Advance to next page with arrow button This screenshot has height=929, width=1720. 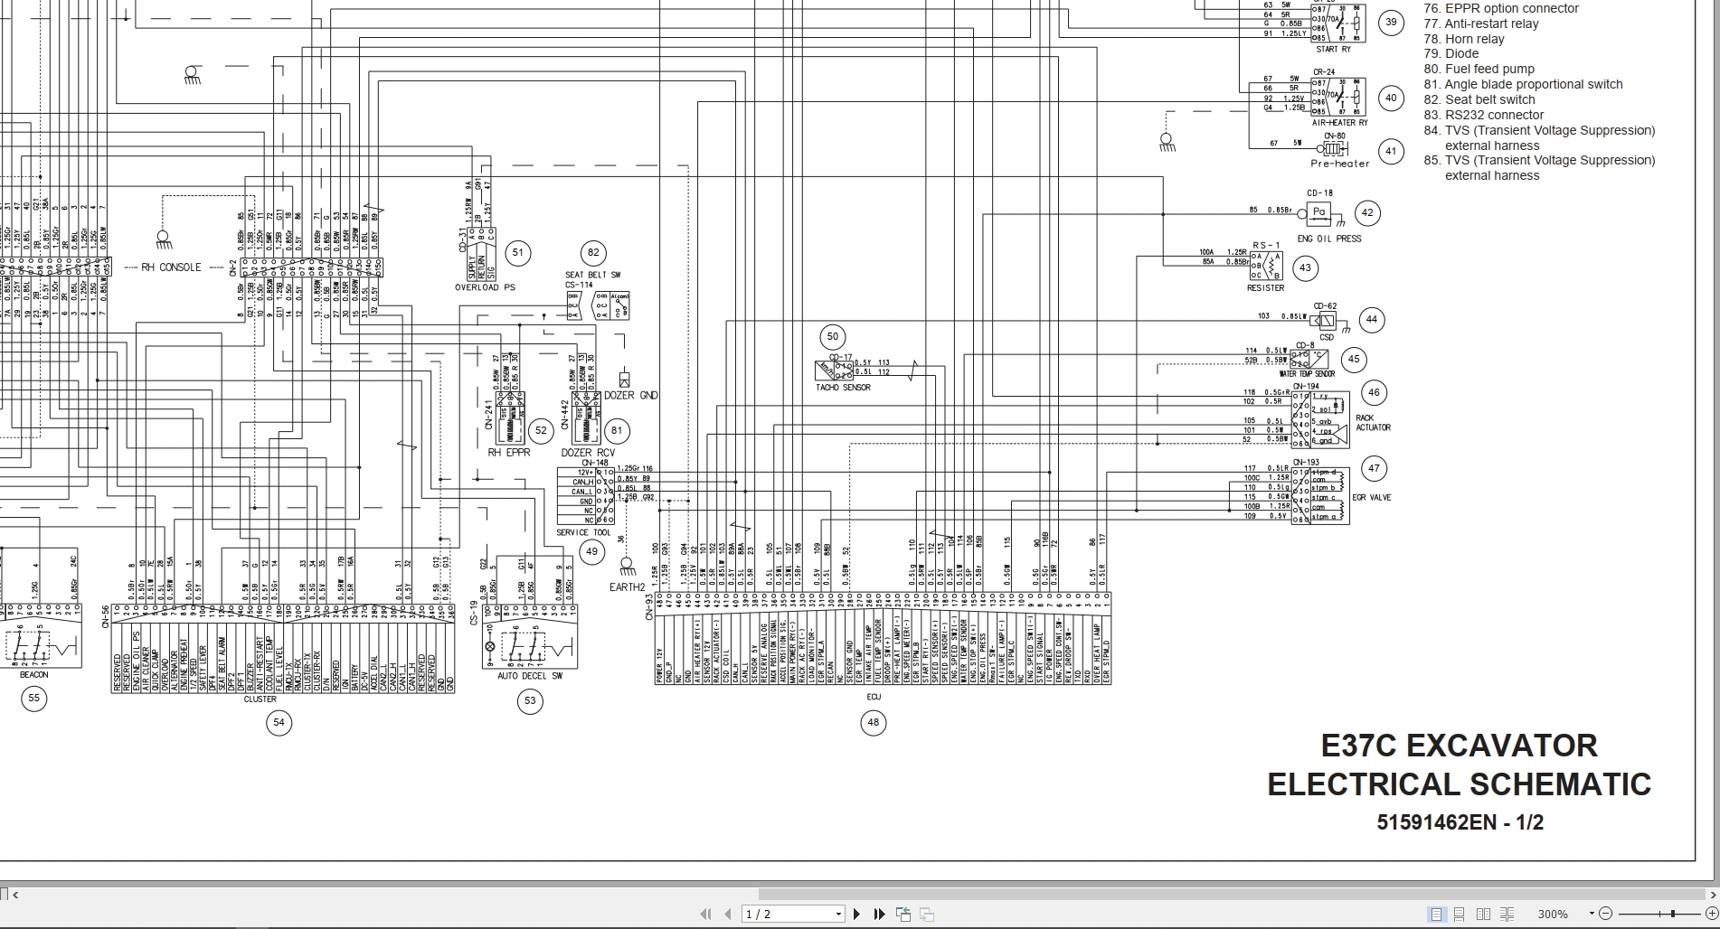coord(856,914)
